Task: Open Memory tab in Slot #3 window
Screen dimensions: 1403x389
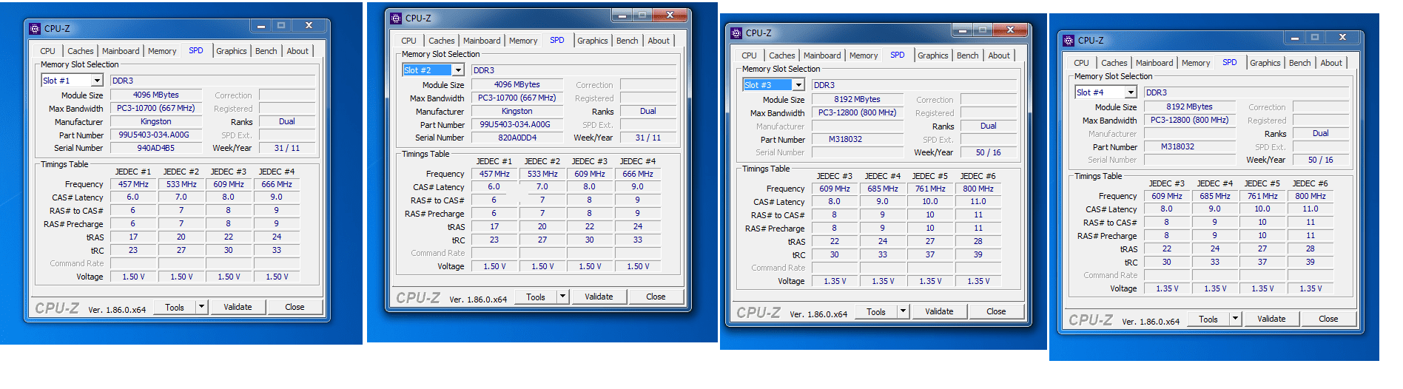Action: tap(864, 55)
